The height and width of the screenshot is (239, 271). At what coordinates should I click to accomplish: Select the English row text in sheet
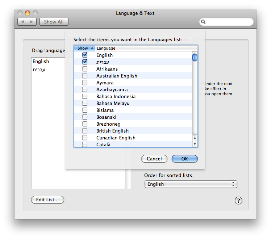[x=105, y=55]
